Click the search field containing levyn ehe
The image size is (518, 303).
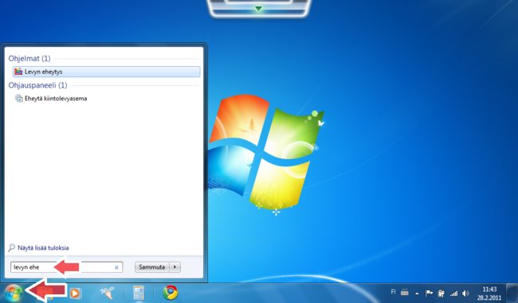[66, 267]
